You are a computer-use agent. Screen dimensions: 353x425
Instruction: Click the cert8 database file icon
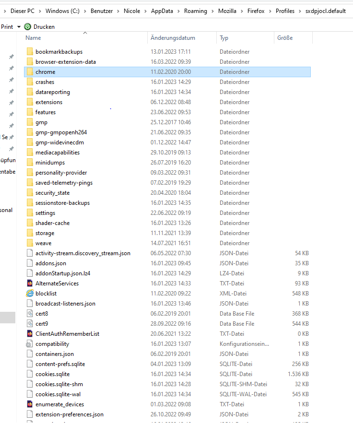30,313
